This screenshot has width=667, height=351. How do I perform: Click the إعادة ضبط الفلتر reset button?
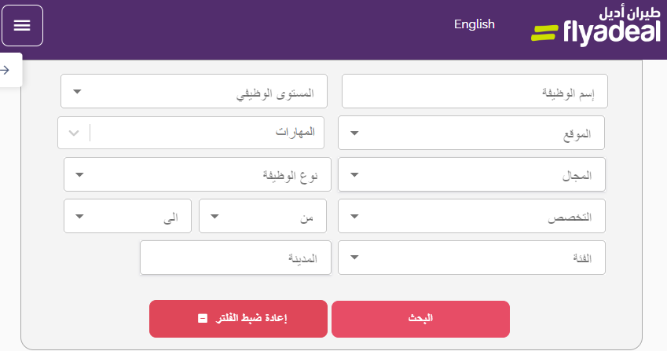(x=238, y=319)
